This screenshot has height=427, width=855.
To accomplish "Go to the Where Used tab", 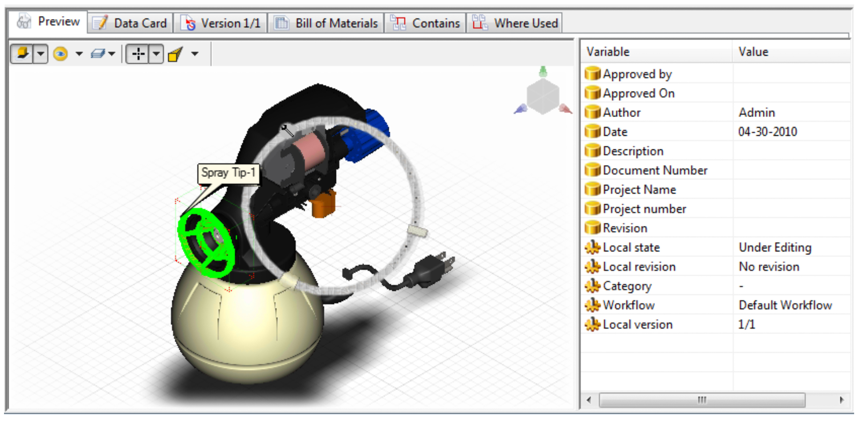I will (x=515, y=23).
